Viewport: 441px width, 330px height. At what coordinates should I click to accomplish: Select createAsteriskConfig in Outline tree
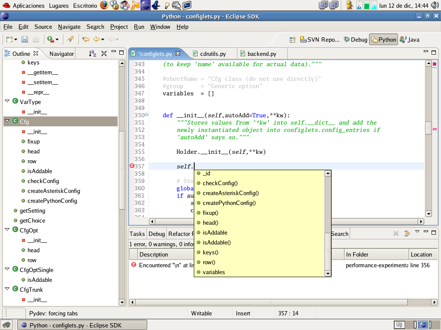(x=53, y=191)
